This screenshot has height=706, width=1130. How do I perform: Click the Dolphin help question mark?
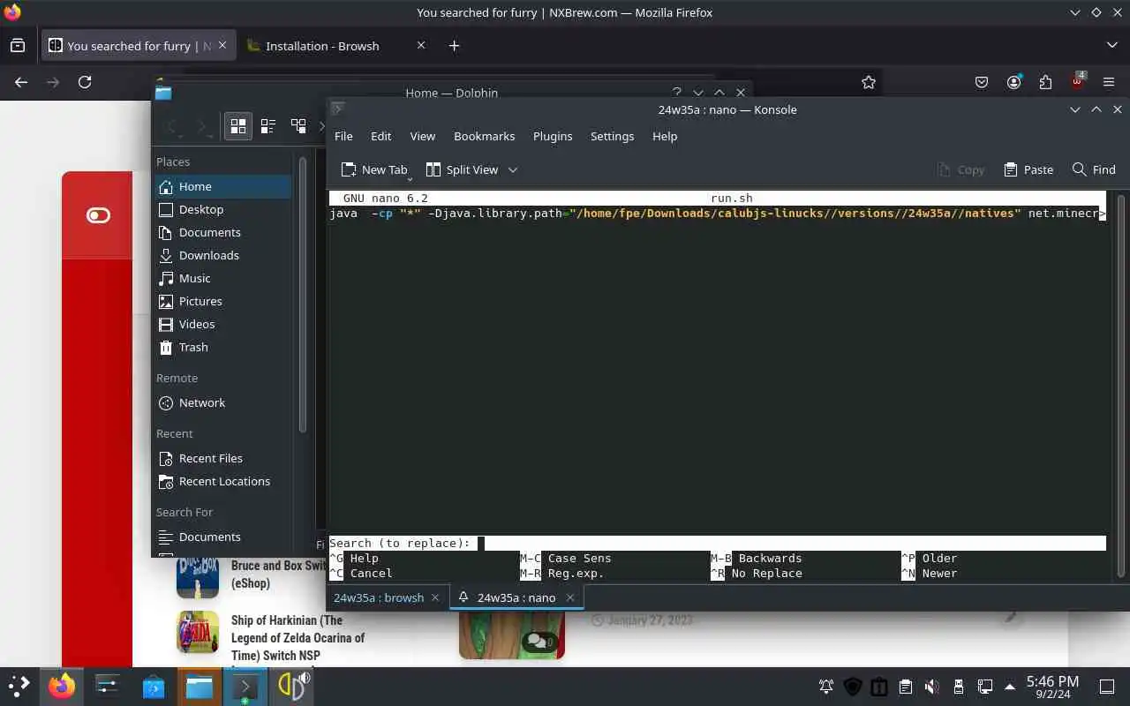(677, 93)
